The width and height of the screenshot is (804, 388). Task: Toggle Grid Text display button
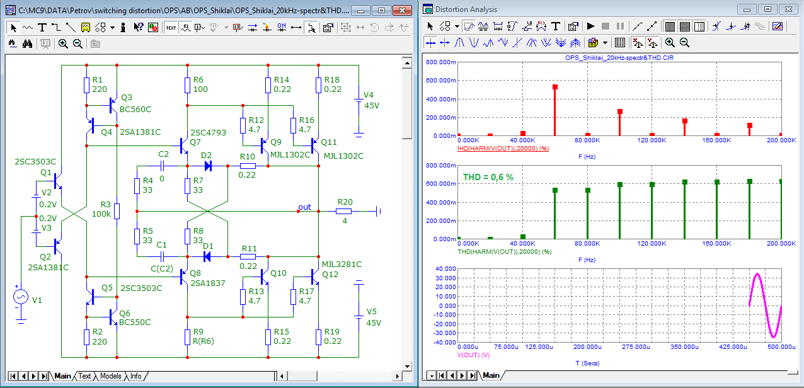[171, 28]
